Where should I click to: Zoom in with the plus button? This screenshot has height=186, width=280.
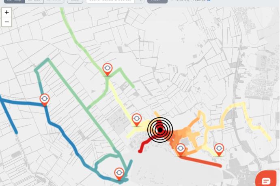(x=6, y=12)
